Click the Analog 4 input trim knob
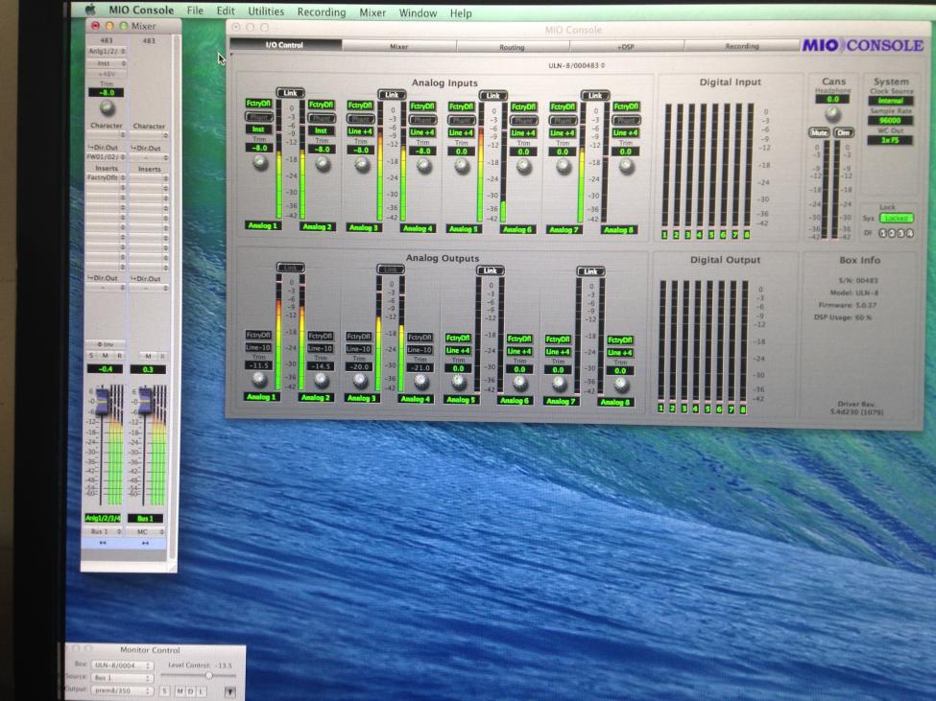936x701 pixels. pos(423,165)
